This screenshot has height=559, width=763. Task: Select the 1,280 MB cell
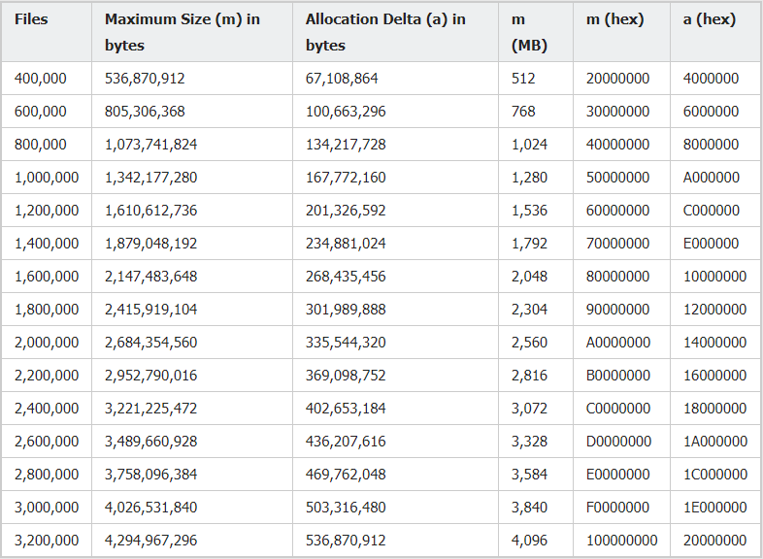pos(529,178)
